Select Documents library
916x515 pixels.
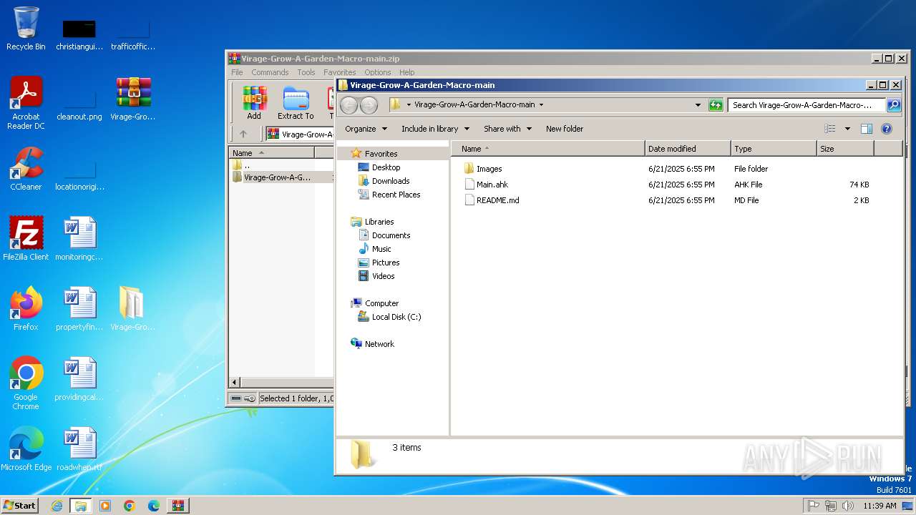391,235
